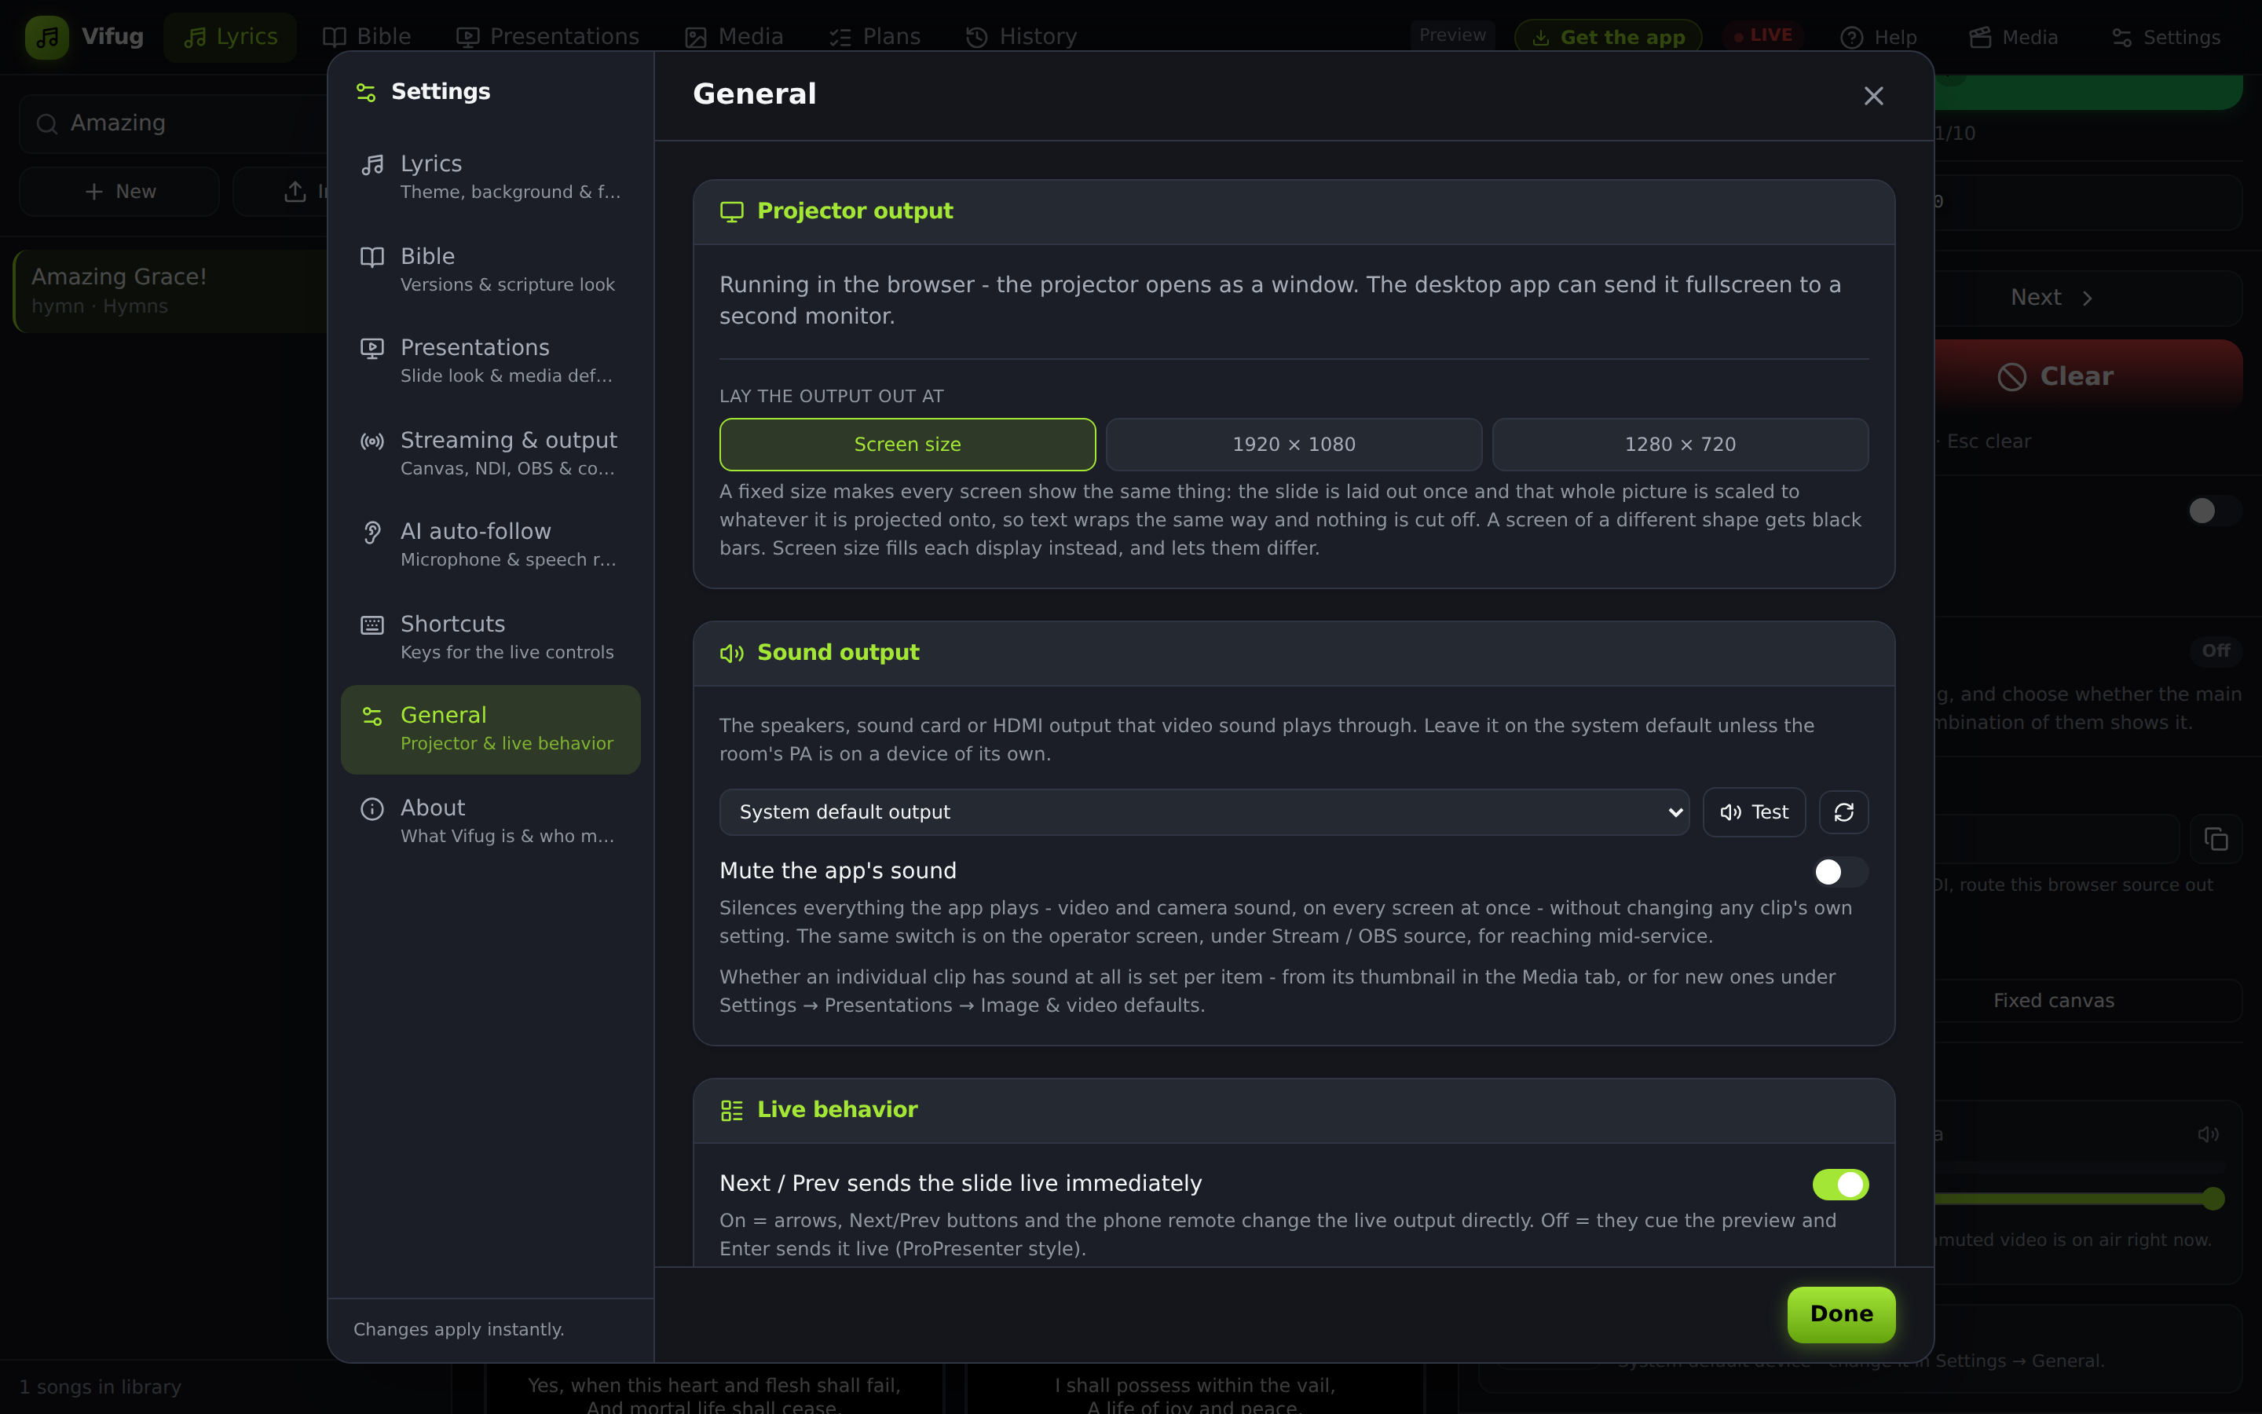The width and height of the screenshot is (2262, 1414).
Task: Switch to the Media top tab
Action: coord(734,36)
